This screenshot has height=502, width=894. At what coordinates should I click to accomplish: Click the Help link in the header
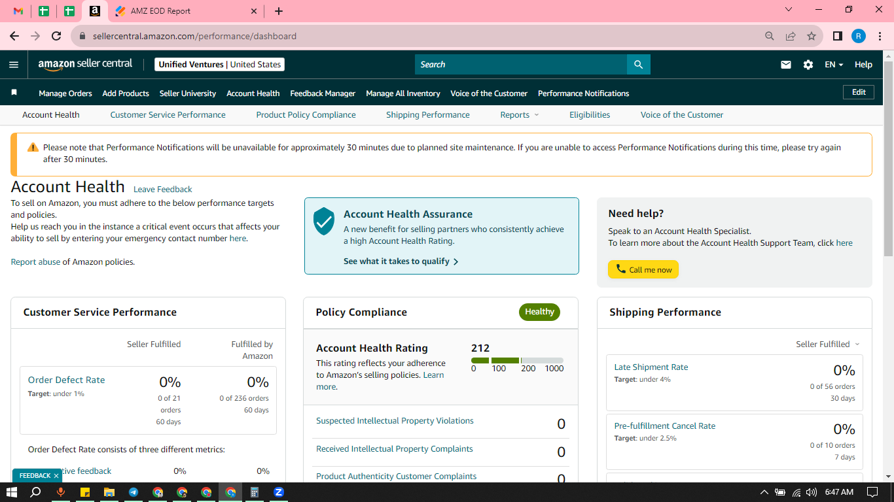[x=863, y=65]
